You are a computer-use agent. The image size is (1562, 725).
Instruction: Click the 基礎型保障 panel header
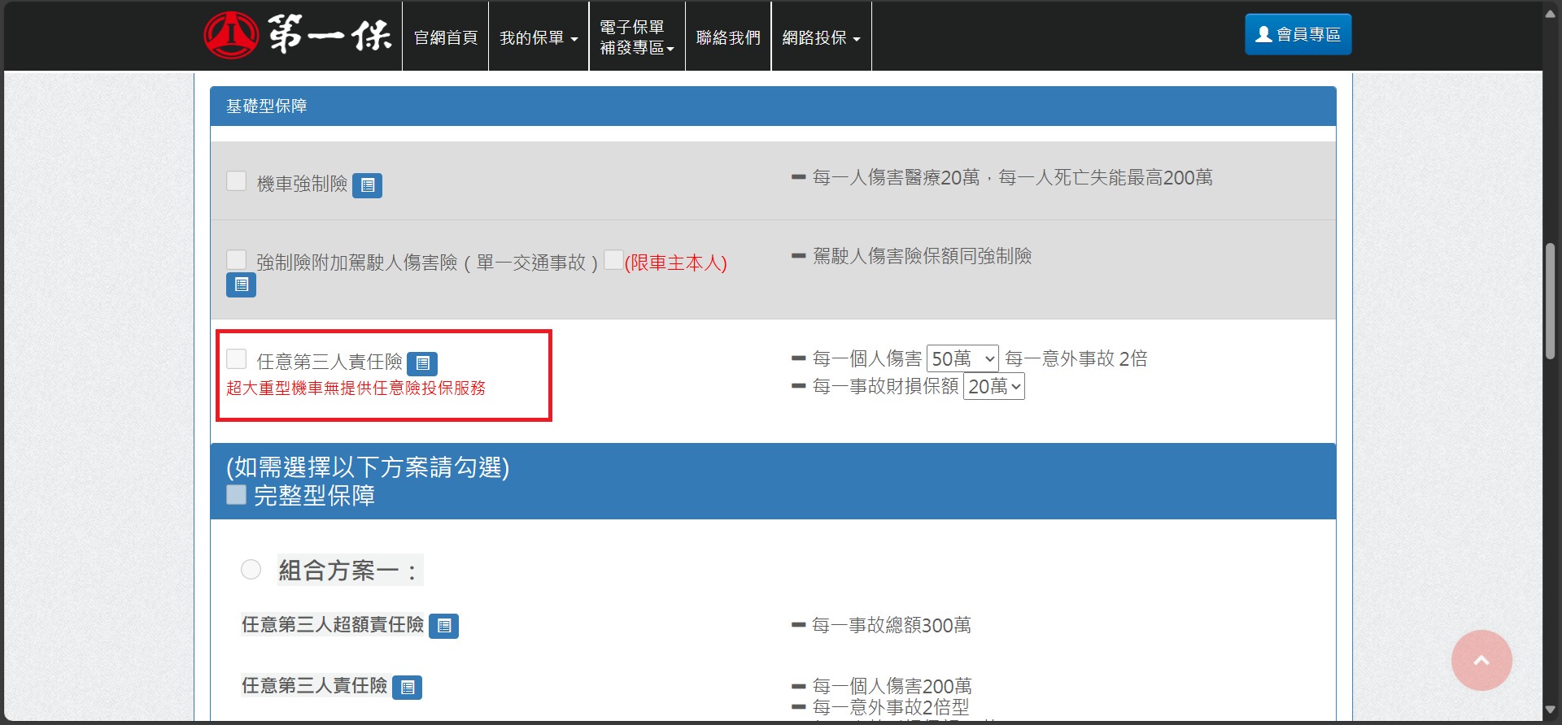[773, 106]
